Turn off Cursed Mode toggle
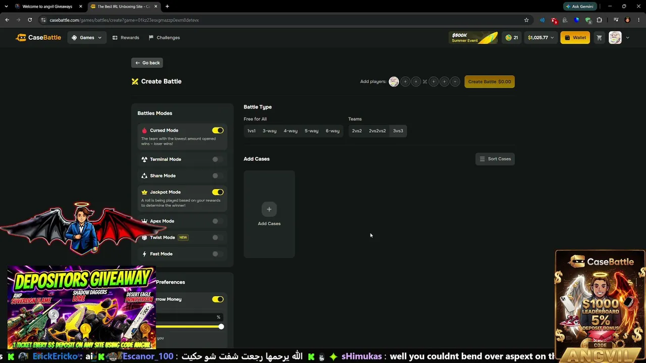 coord(218,131)
